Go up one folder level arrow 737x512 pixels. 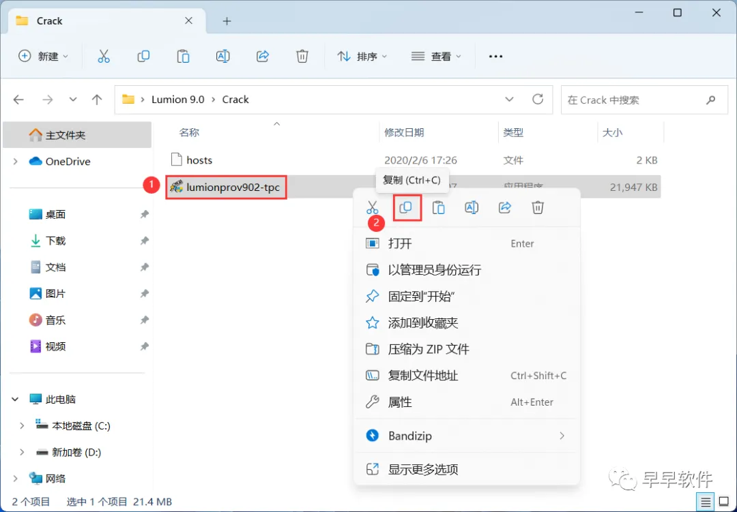tap(97, 100)
